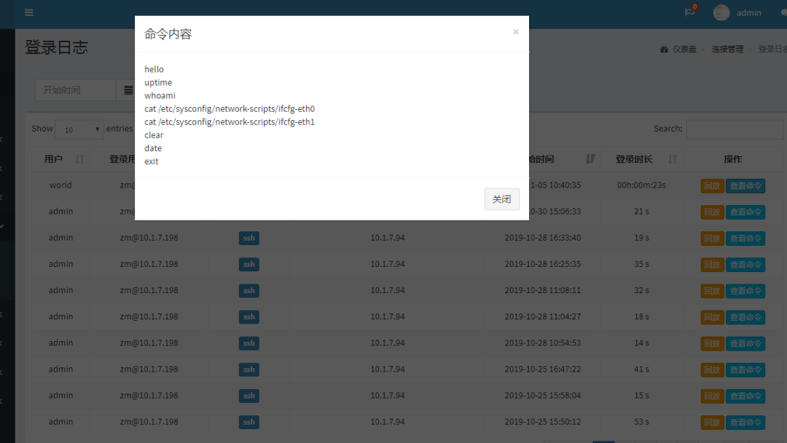This screenshot has height=443, width=787.
Task: Click 回放 for the 14 s row
Action: point(712,344)
